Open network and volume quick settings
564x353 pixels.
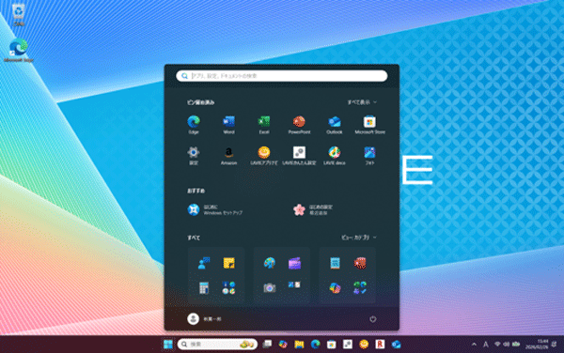(x=507, y=345)
